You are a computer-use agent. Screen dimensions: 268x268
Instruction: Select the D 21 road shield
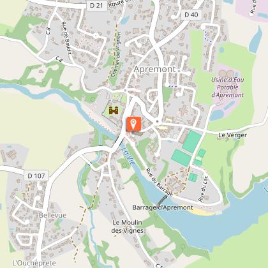click(x=96, y=6)
